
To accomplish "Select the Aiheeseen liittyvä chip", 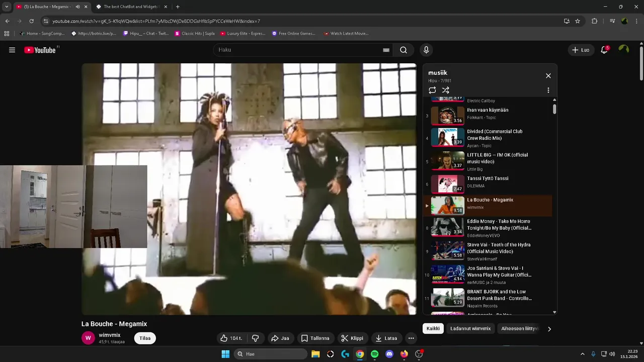I will click(520, 329).
